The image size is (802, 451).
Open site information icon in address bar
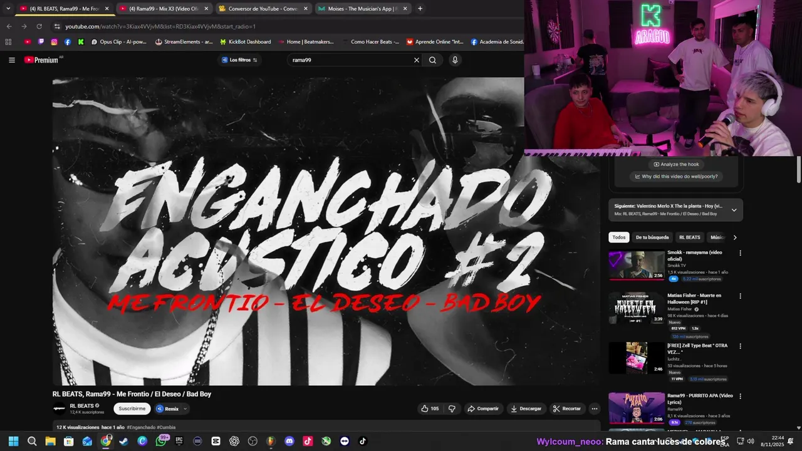57,26
